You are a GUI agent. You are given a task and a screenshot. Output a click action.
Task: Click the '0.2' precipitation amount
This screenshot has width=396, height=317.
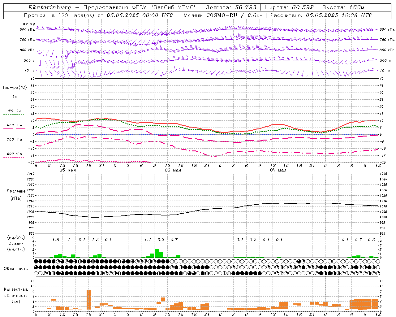253,240
